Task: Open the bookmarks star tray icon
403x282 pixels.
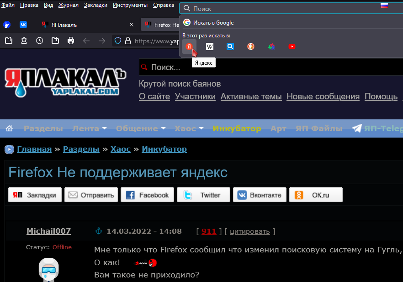Action: click(x=24, y=41)
